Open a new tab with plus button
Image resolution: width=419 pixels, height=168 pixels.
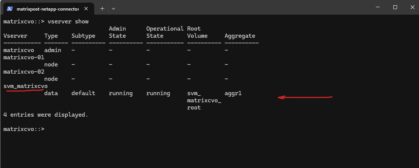click(102, 8)
